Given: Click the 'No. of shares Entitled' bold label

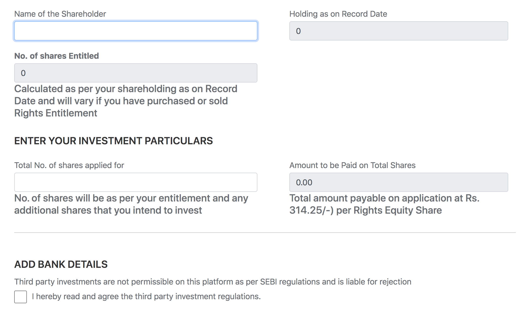Looking at the screenshot, I should click(57, 56).
